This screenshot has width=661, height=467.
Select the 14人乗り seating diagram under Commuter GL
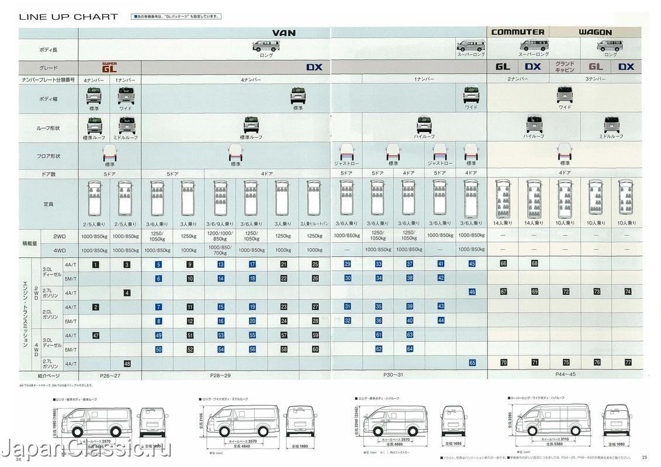point(503,200)
